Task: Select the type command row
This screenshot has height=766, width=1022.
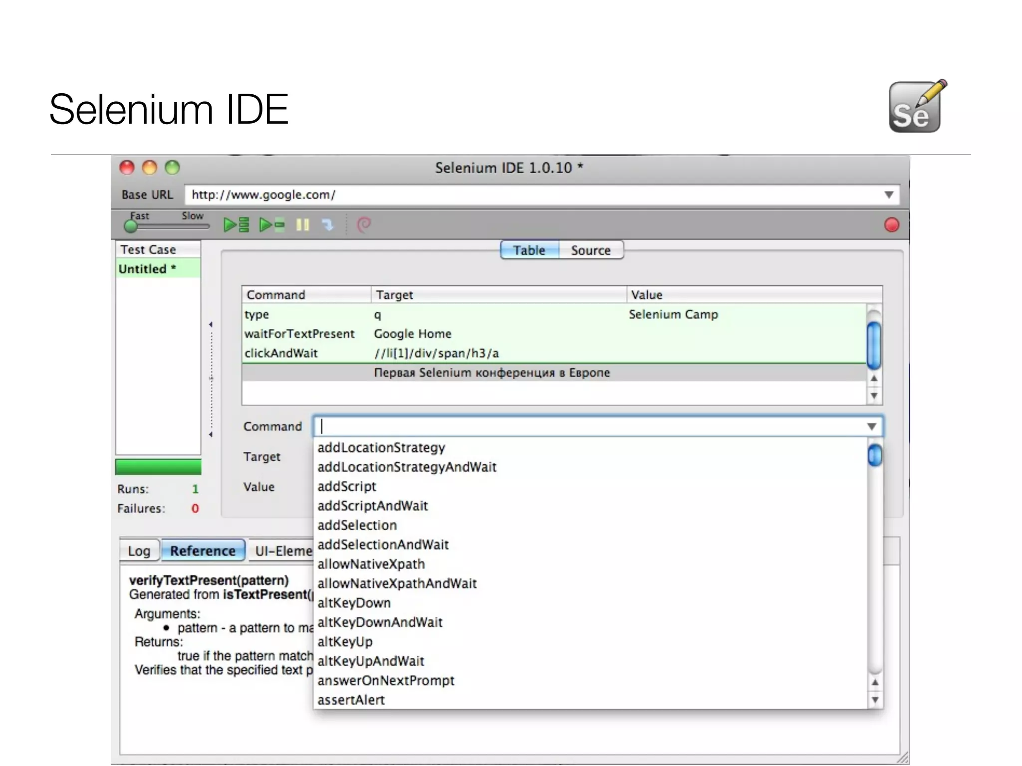Action: [x=554, y=314]
